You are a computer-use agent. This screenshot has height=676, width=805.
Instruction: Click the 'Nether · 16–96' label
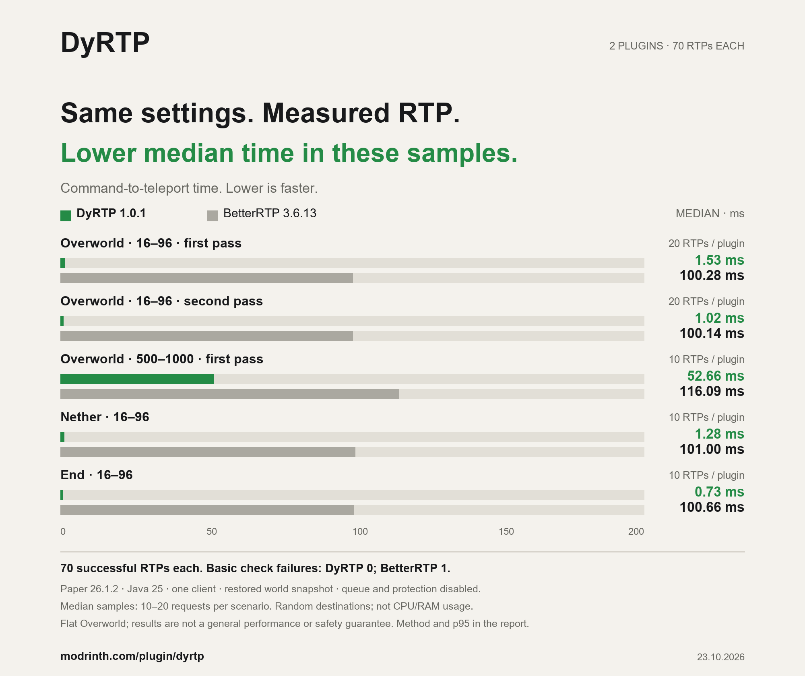(x=105, y=417)
